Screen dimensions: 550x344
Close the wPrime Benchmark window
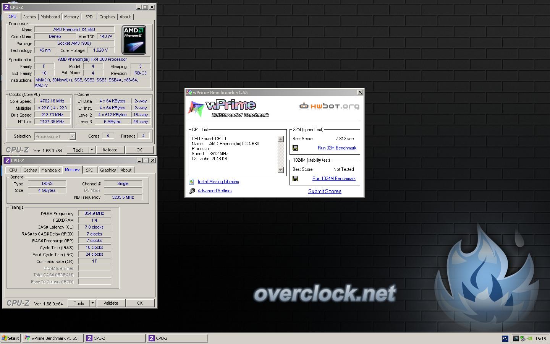click(x=360, y=92)
